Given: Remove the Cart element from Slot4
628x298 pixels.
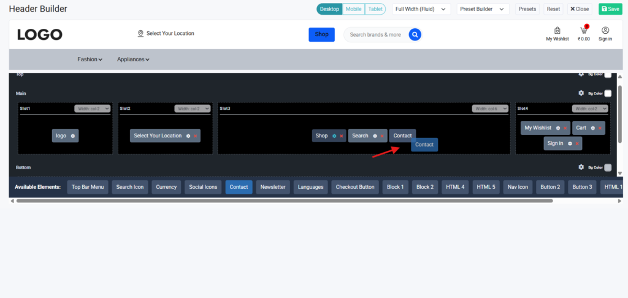Looking at the screenshot, I should 600,128.
